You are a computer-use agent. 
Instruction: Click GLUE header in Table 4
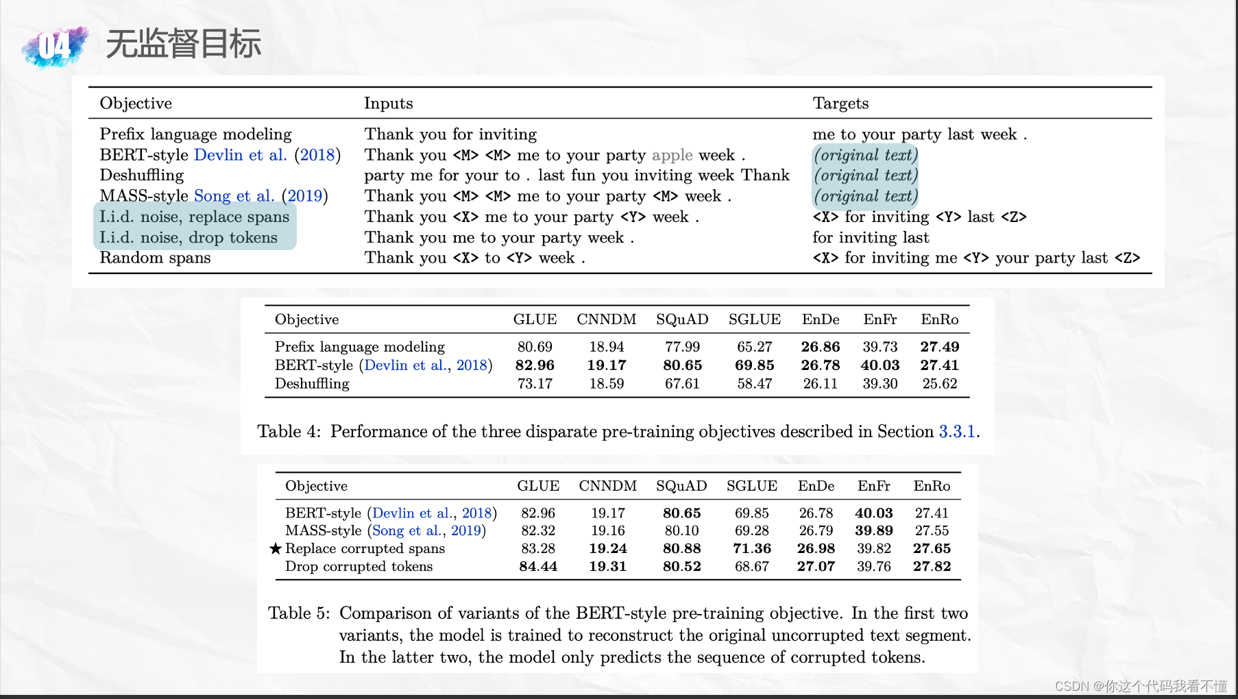(x=535, y=319)
